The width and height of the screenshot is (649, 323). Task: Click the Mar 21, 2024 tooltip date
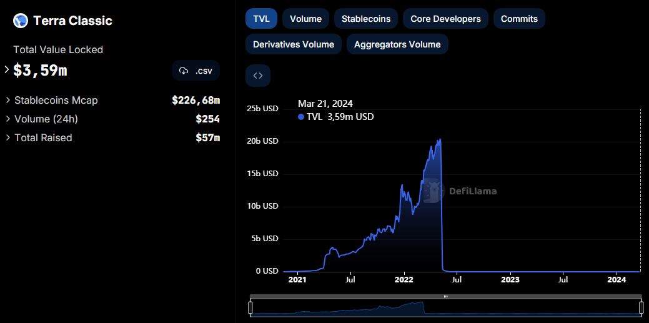(x=325, y=104)
